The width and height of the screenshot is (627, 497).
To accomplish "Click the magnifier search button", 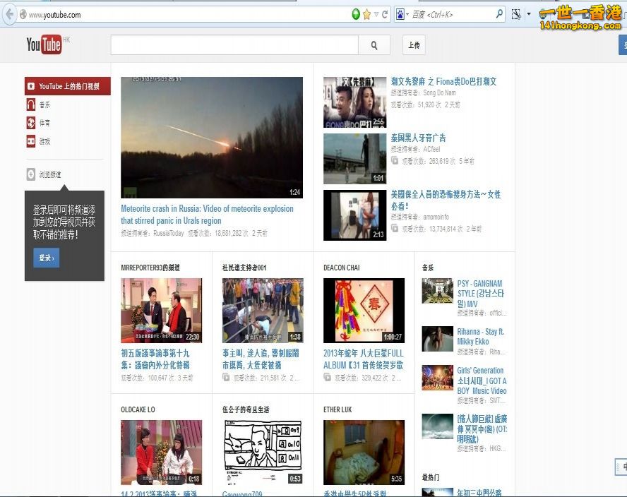I will (374, 45).
